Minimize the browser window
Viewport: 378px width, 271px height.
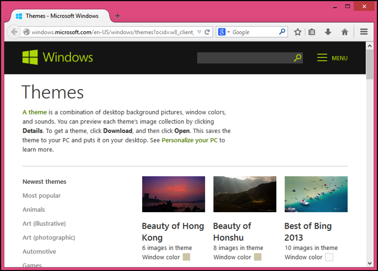(x=335, y=7)
